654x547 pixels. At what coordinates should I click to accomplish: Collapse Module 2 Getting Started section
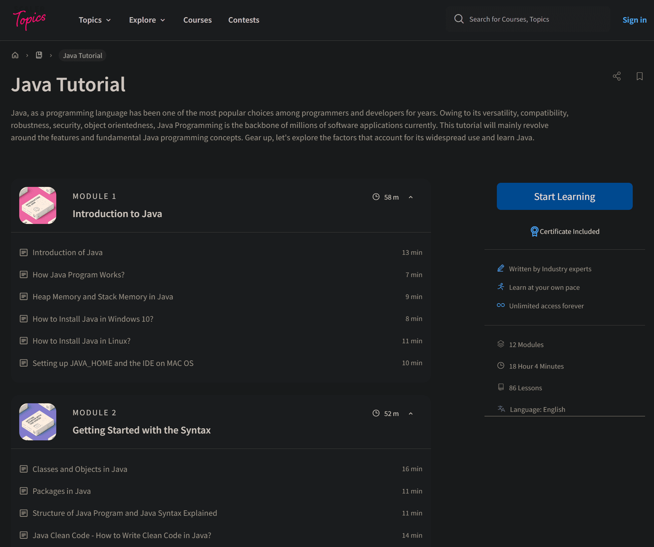[411, 414]
